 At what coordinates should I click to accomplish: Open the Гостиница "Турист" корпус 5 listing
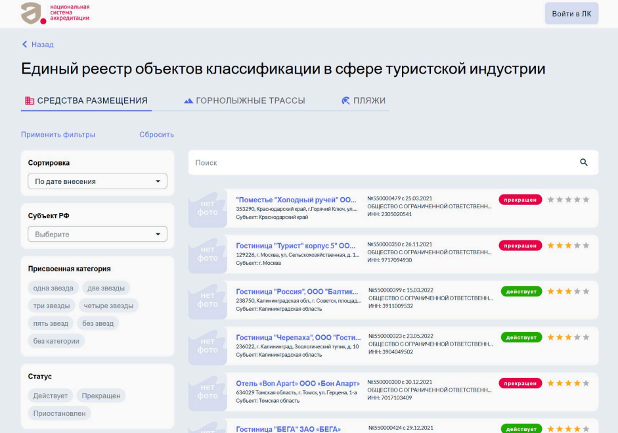click(x=296, y=245)
